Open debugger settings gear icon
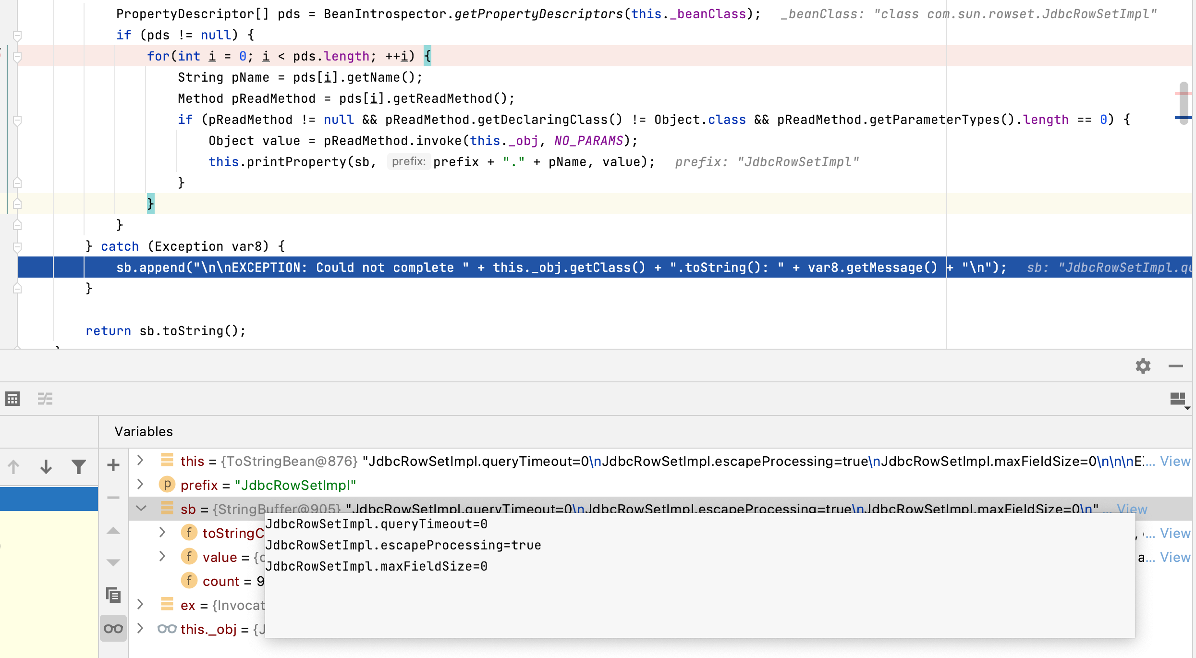Screen dimensions: 1196x658 click(1143, 366)
